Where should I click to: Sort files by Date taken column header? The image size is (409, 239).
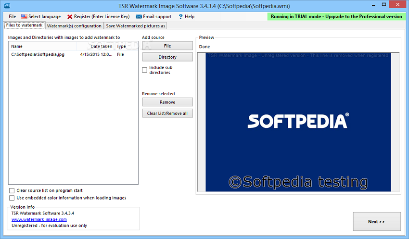pos(101,47)
